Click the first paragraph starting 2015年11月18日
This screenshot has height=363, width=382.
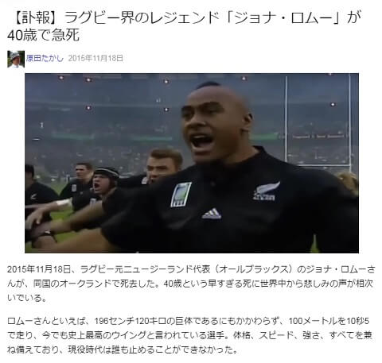(x=191, y=284)
